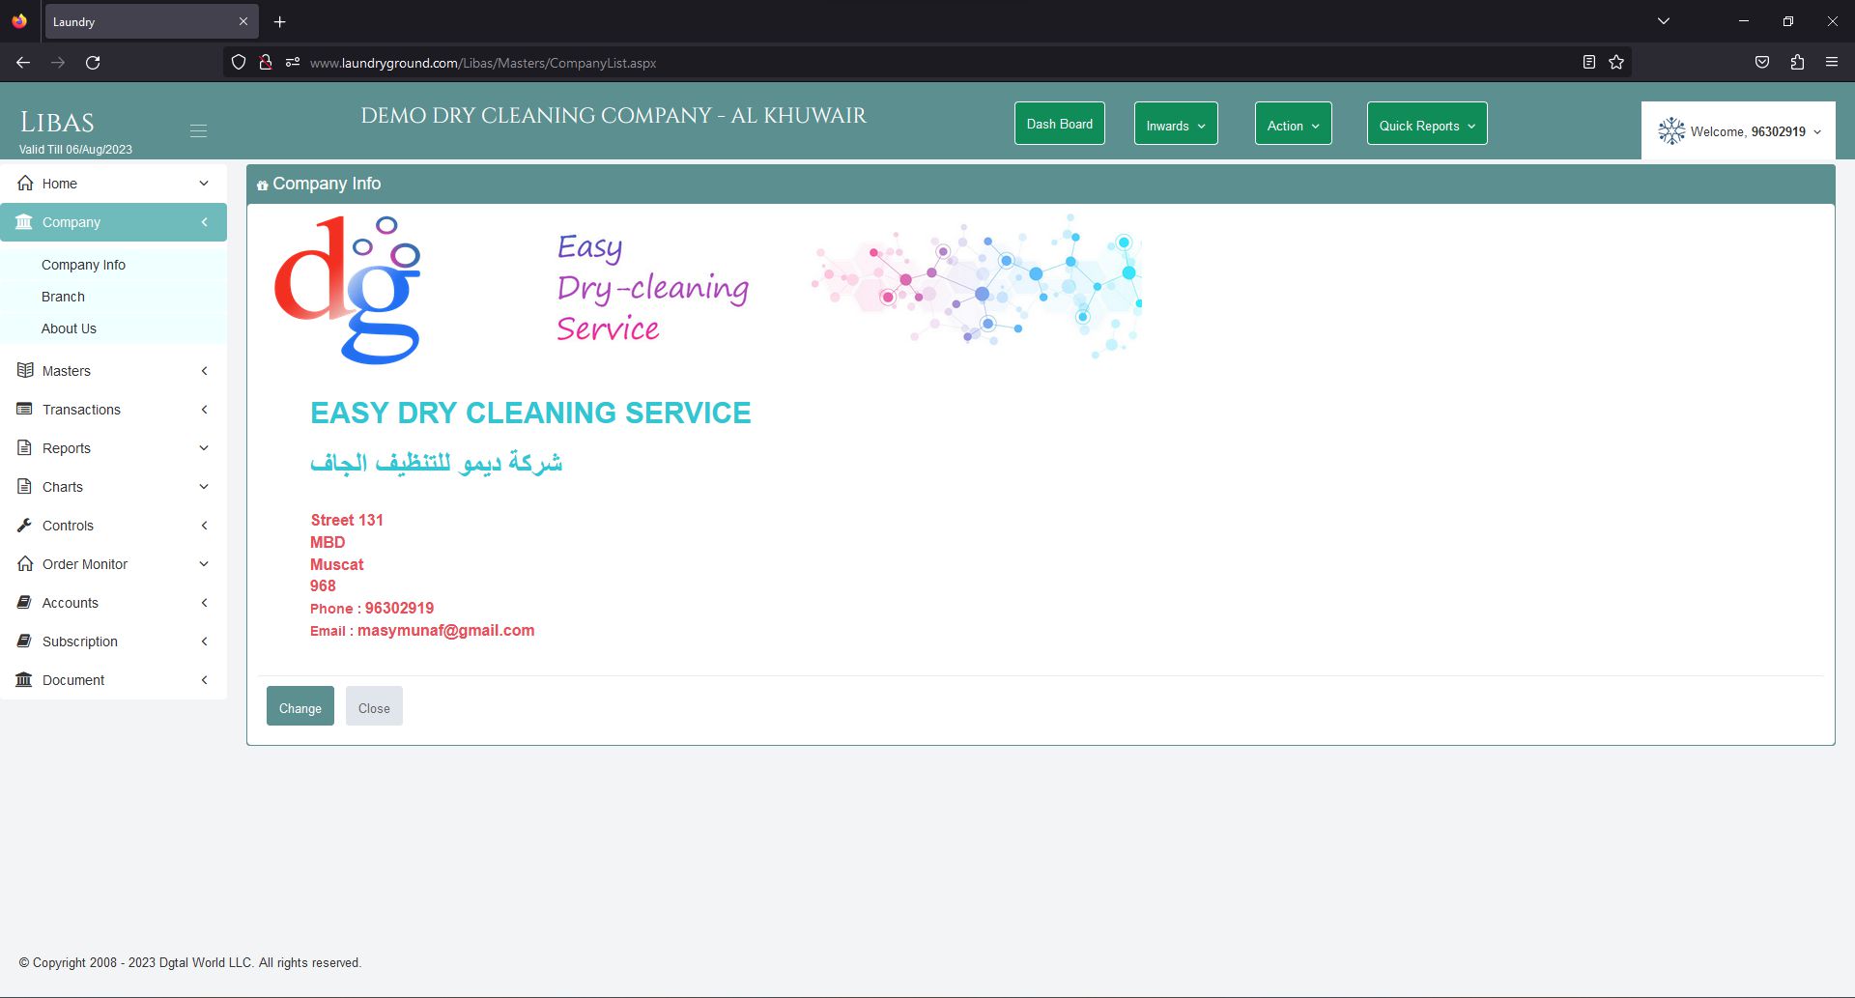Click the browser back arrow
The image size is (1855, 998).
coord(23,63)
